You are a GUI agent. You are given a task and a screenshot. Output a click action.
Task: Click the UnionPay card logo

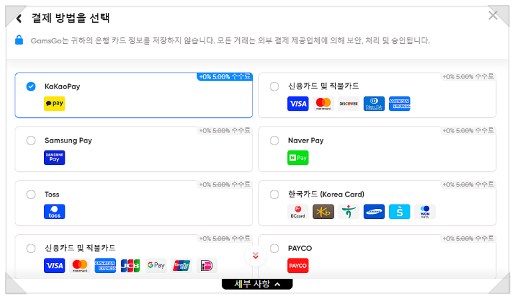click(x=182, y=266)
